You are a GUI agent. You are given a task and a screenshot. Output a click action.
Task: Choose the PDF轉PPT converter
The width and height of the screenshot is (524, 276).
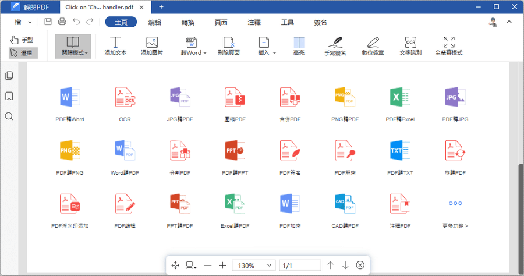tap(235, 157)
